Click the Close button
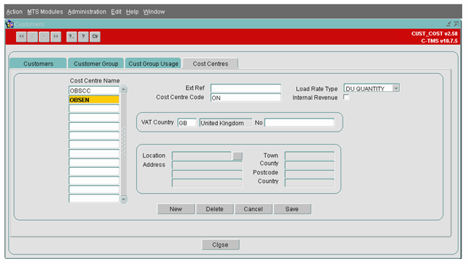This screenshot has width=468, height=264. (x=220, y=244)
